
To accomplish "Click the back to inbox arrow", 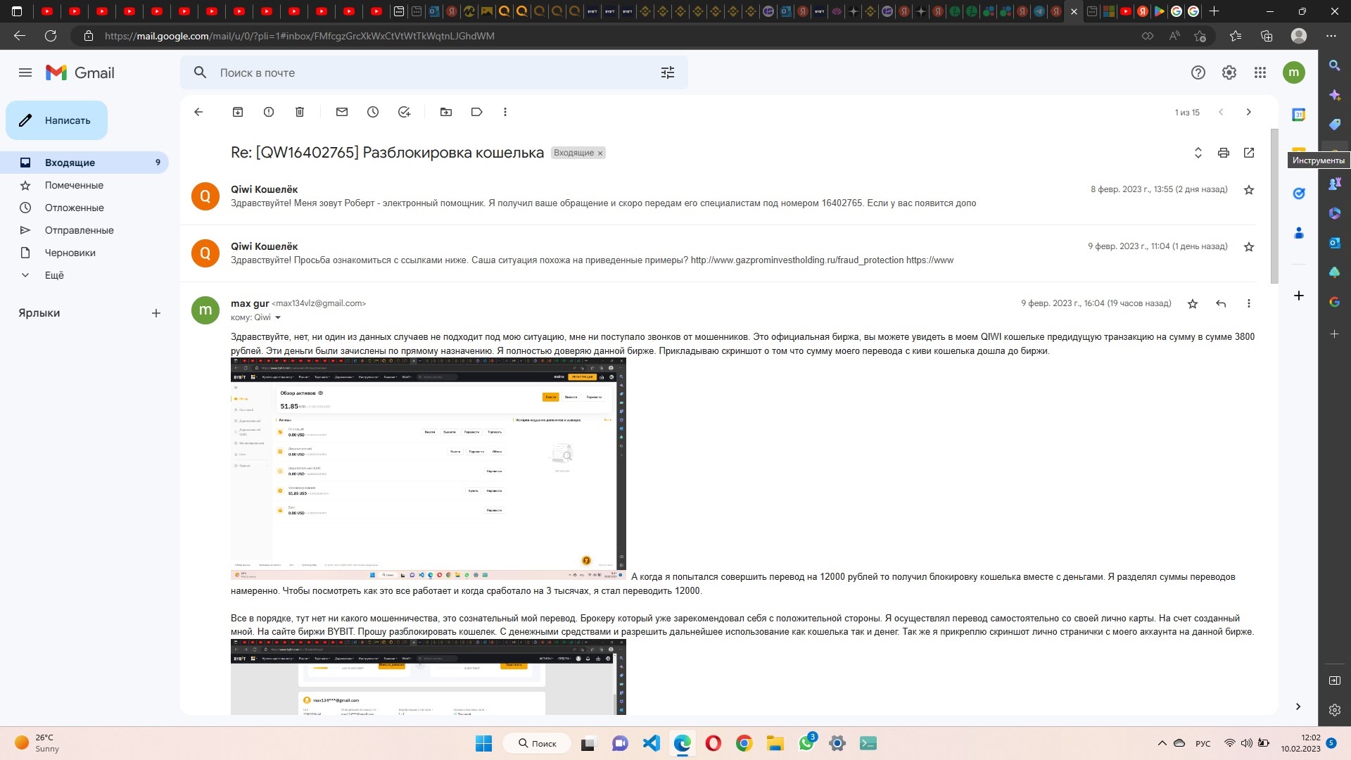I will (x=198, y=112).
